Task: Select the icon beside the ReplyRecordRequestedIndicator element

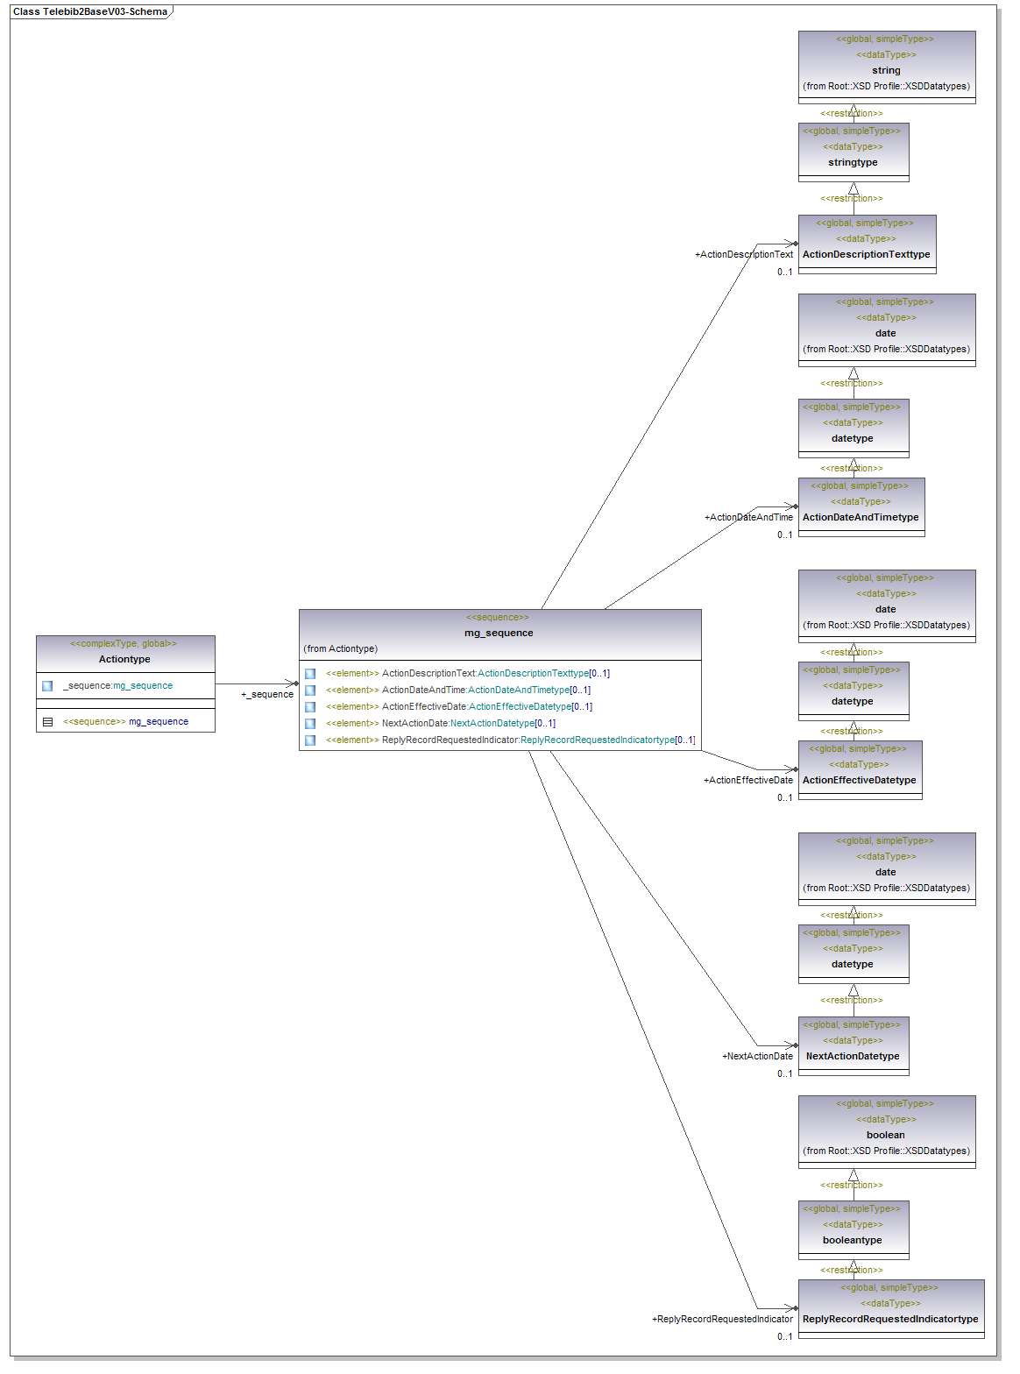Action: pos(310,740)
